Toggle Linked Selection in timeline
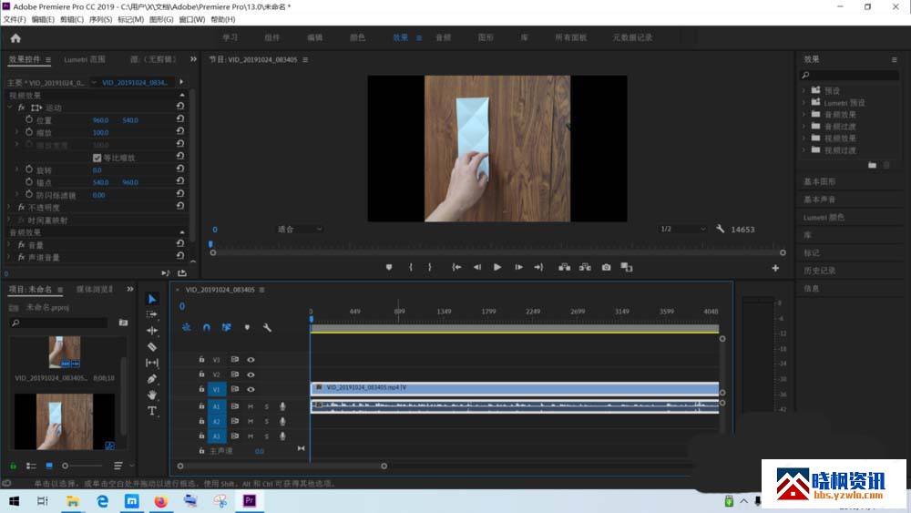 (227, 328)
